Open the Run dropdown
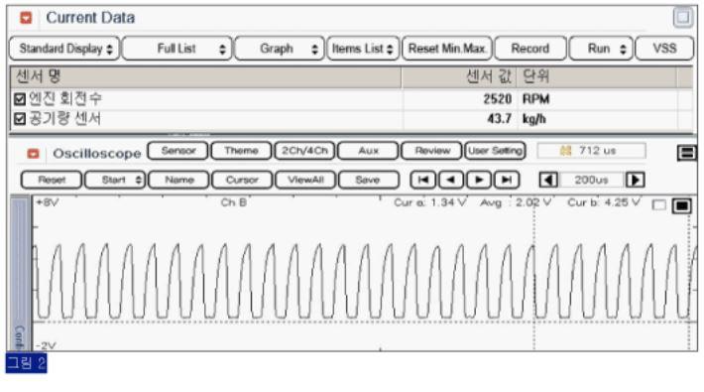The width and height of the screenshot is (704, 392). pyautogui.click(x=601, y=49)
